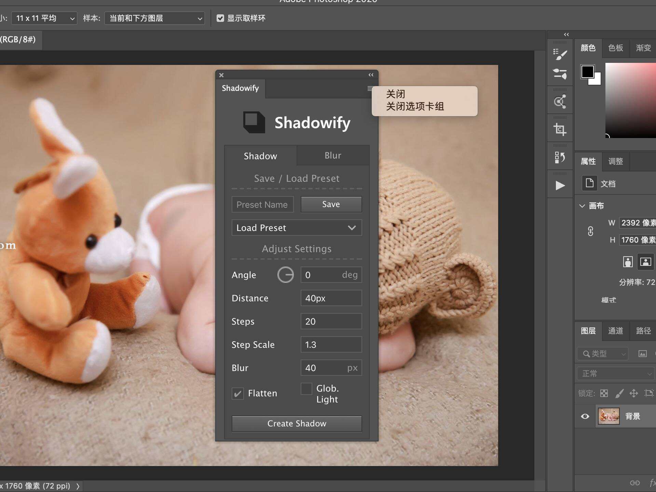Open the 正常 blend mode dropdown
This screenshot has width=656, height=492.
point(615,373)
